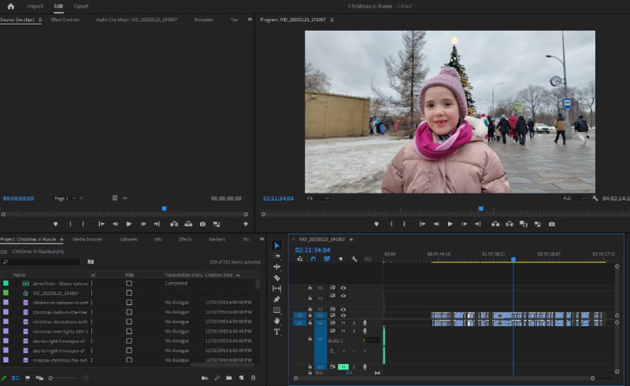Select the Rectangle tool

click(277, 310)
